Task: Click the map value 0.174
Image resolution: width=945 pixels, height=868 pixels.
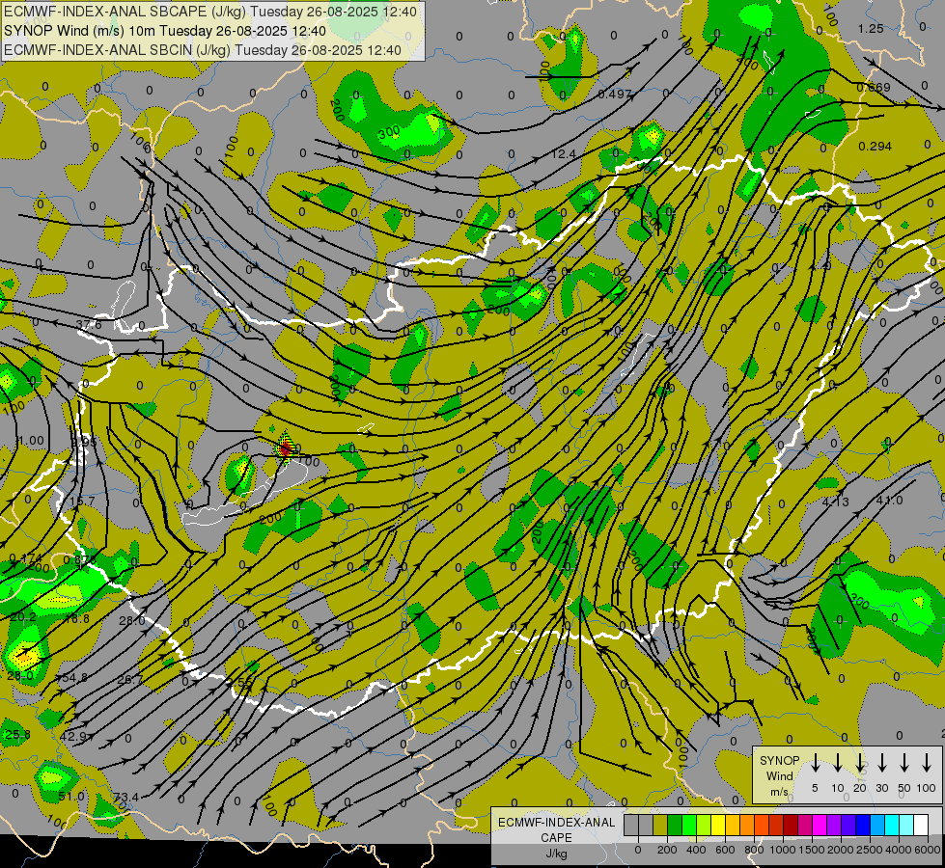Action: click(26, 557)
